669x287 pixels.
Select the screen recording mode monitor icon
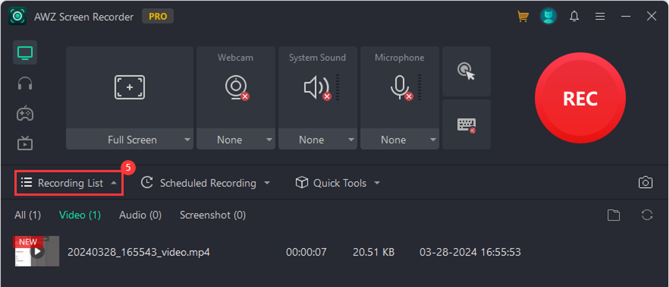(25, 53)
